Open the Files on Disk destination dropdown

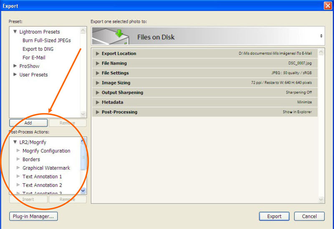[x=321, y=36]
